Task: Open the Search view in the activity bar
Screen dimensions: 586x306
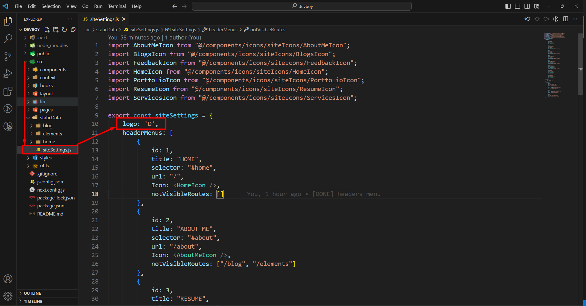Action: (x=8, y=39)
